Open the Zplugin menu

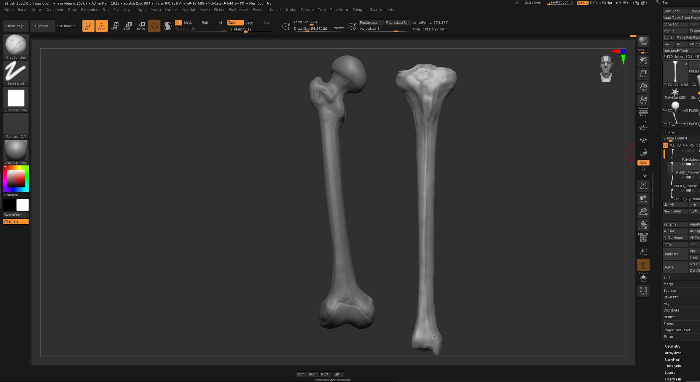coord(358,10)
